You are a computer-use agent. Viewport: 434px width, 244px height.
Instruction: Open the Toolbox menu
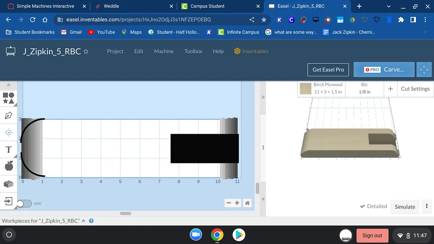point(193,51)
